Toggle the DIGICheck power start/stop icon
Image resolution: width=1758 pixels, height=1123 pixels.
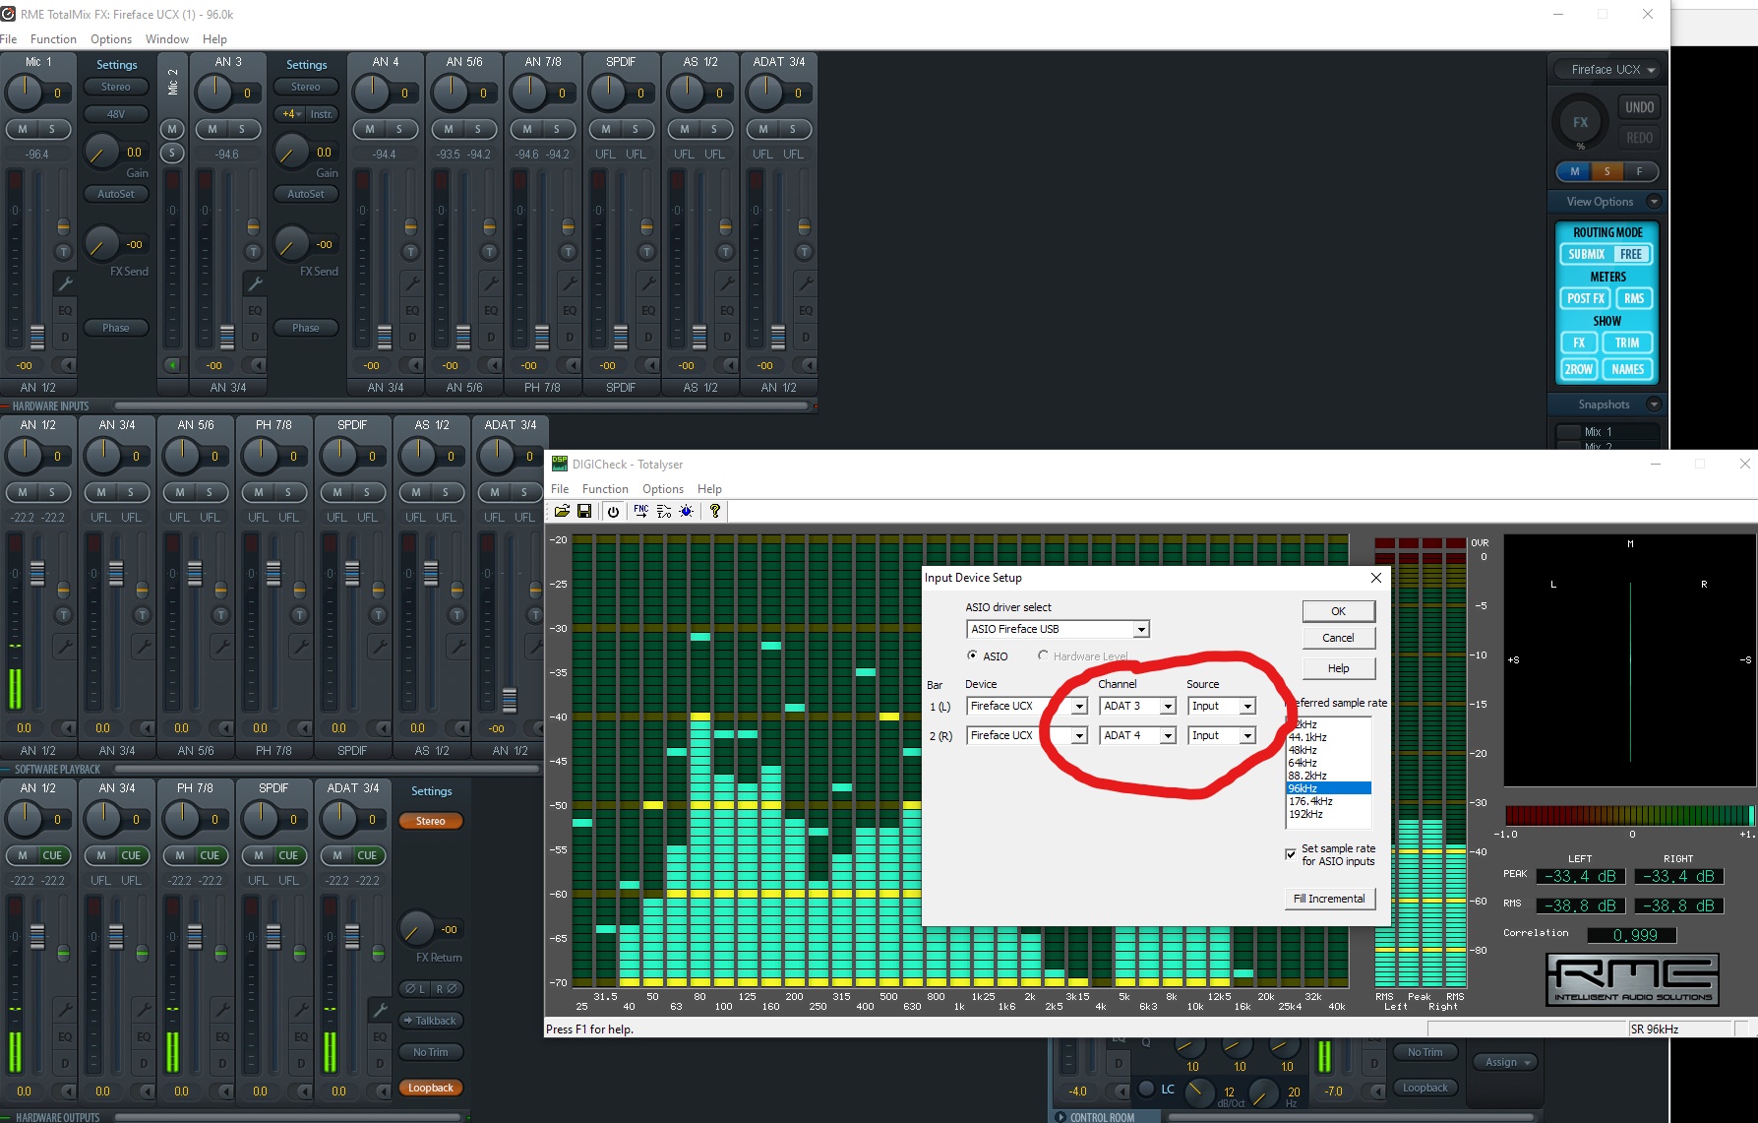(x=614, y=511)
